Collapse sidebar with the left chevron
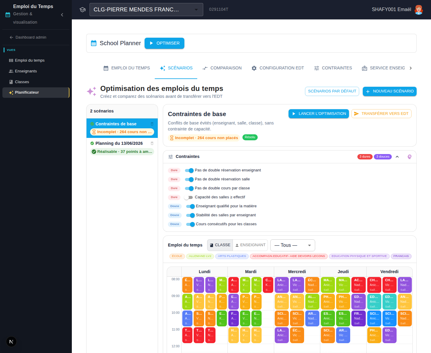 [62, 15]
